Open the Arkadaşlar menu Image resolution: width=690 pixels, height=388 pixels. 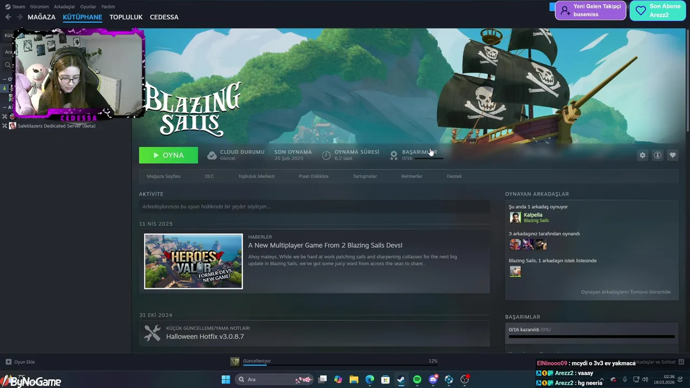[65, 6]
